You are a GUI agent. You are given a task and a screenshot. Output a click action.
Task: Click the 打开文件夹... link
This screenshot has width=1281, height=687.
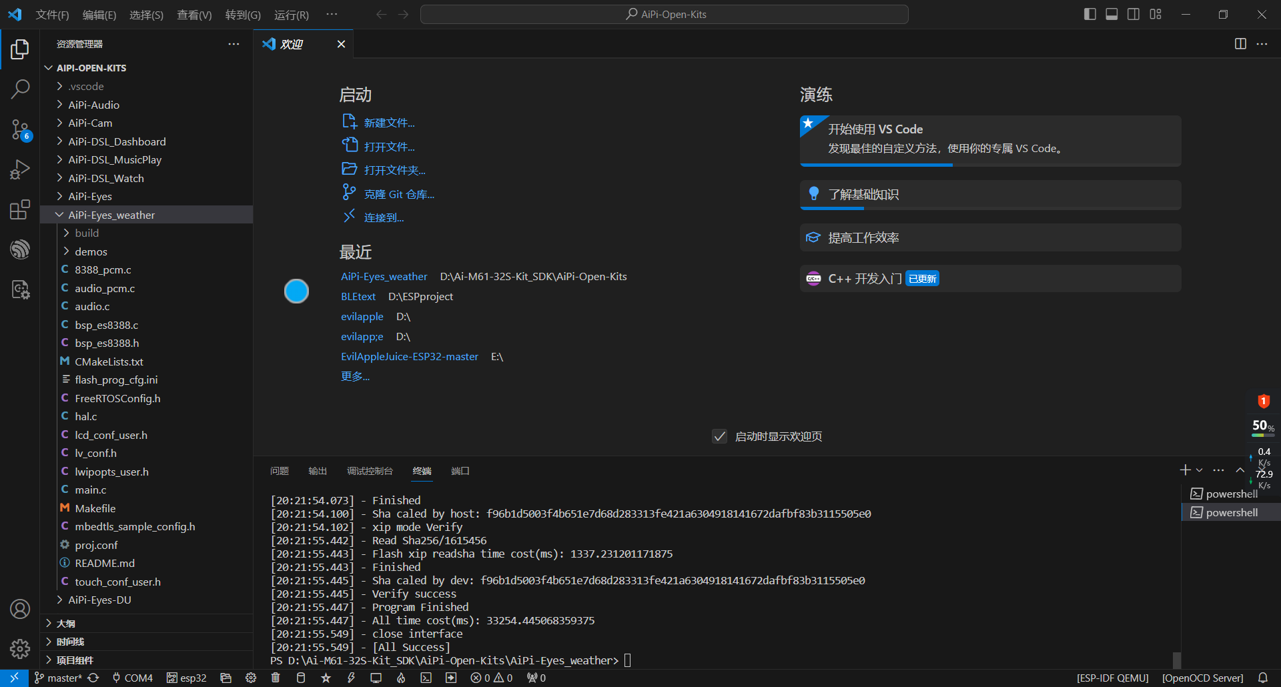[x=394, y=170]
